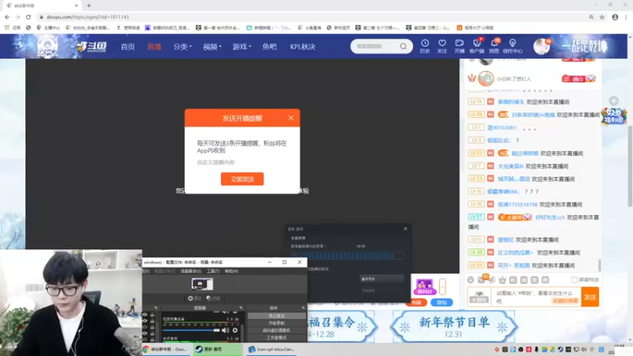Expand the gift panel up arrow
The height and width of the screenshot is (356, 633).
[442, 286]
